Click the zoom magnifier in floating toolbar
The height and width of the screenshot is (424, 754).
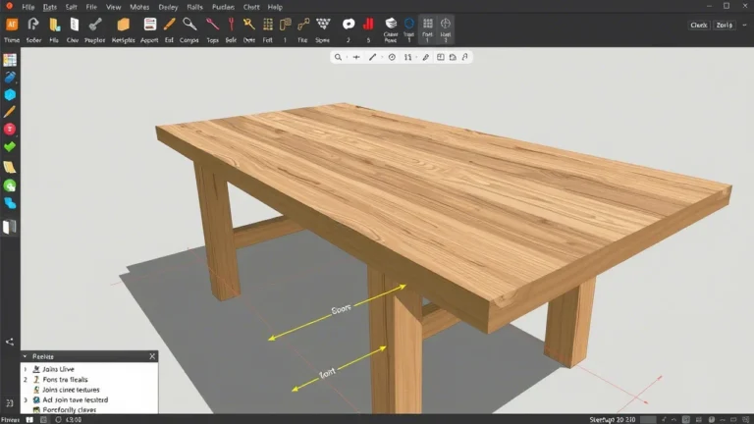coord(338,57)
